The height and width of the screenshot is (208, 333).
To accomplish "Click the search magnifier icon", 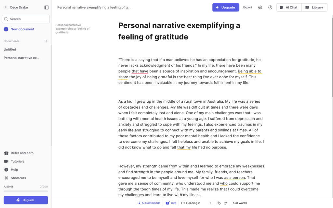I will click(x=7, y=19).
